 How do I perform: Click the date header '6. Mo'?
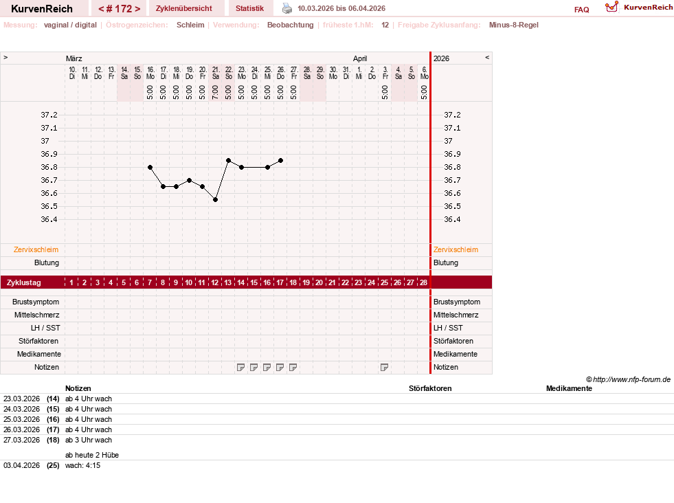click(425, 73)
